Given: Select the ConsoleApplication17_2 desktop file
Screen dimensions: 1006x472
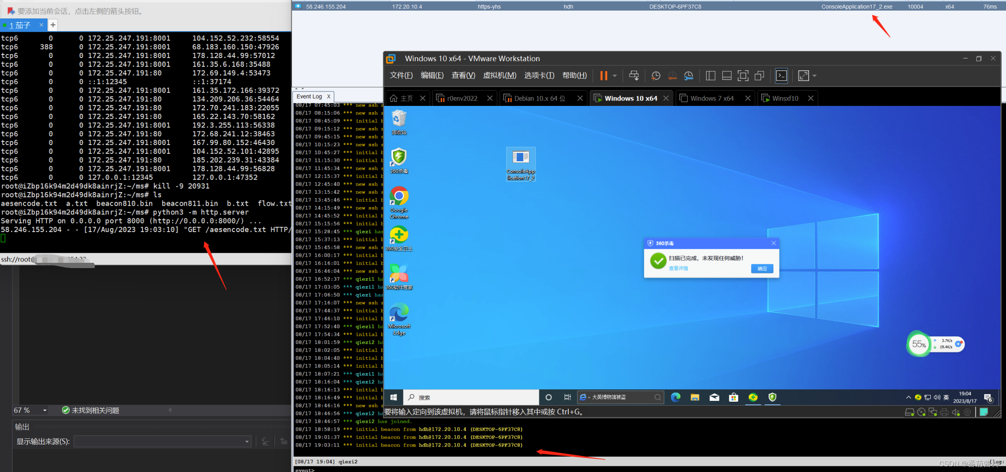Looking at the screenshot, I should click(x=521, y=164).
